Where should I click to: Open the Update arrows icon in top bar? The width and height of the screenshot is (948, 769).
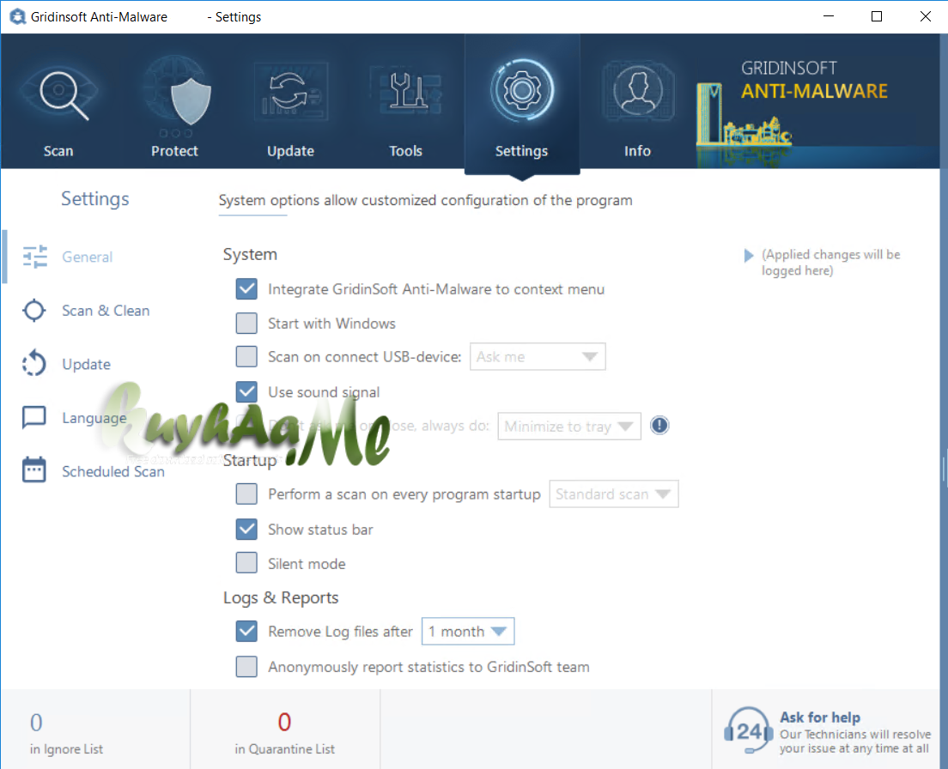coord(291,93)
